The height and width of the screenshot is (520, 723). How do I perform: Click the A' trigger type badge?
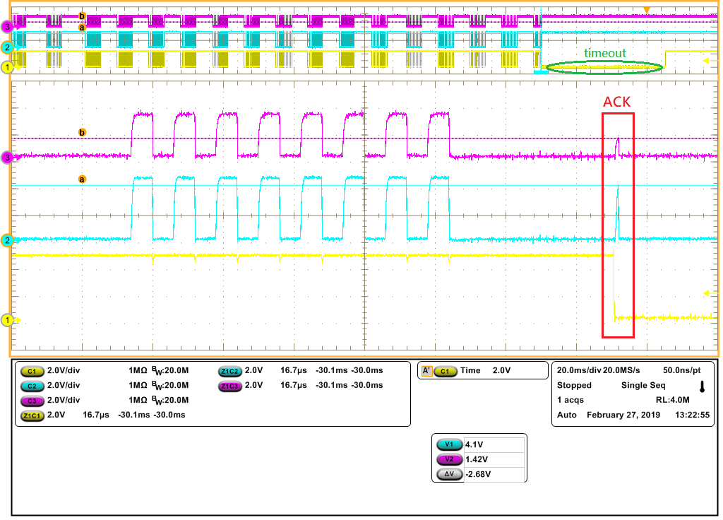click(426, 370)
